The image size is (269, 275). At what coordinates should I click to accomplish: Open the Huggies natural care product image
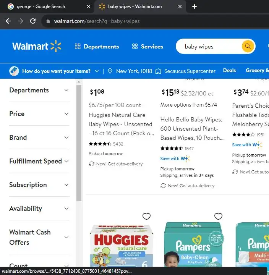point(121,246)
